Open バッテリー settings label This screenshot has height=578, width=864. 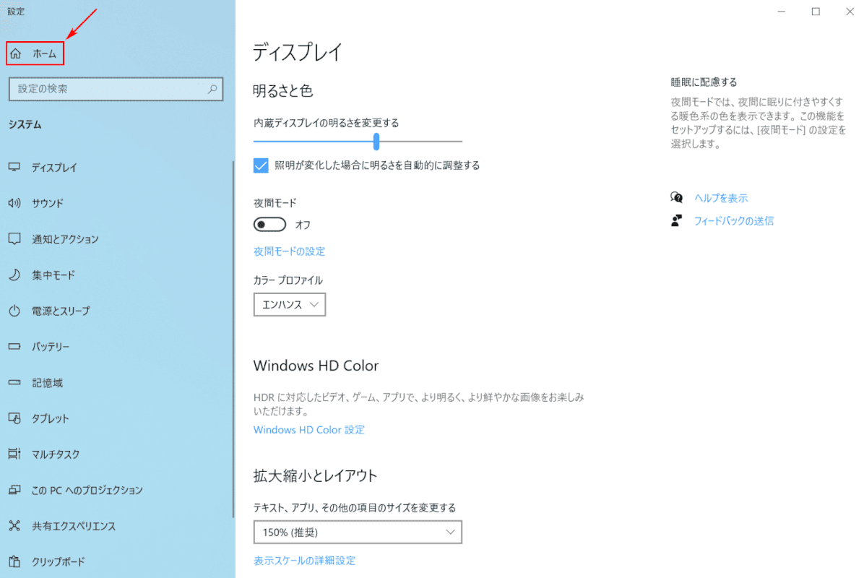tap(50, 347)
